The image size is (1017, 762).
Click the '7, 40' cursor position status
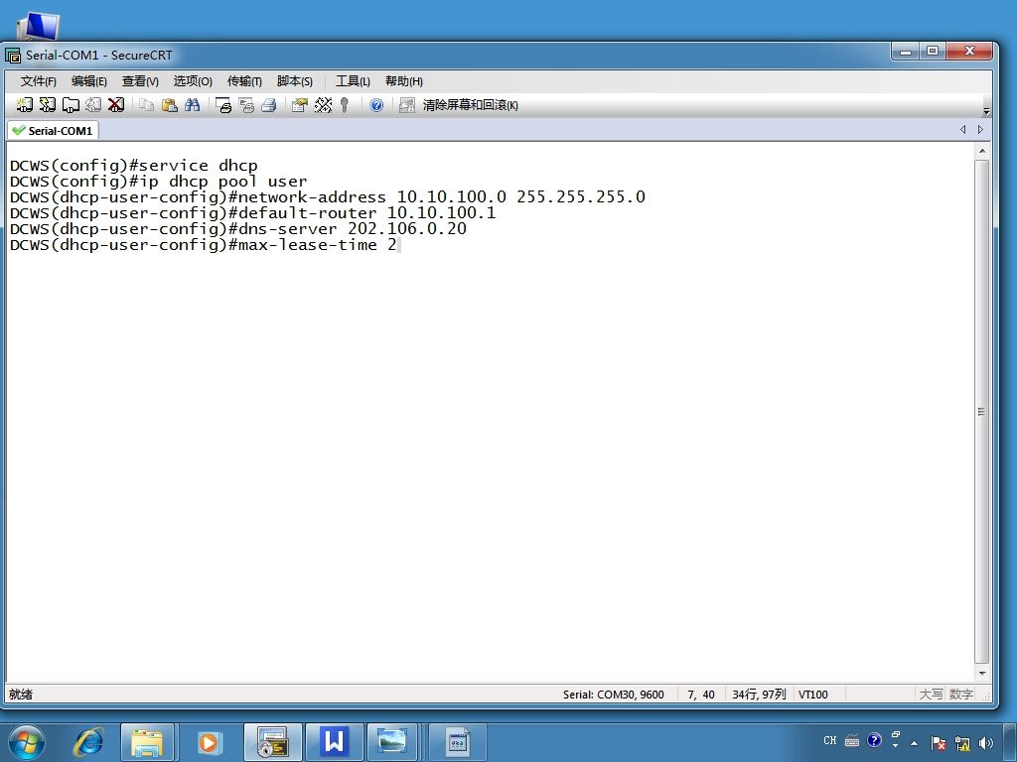click(701, 694)
